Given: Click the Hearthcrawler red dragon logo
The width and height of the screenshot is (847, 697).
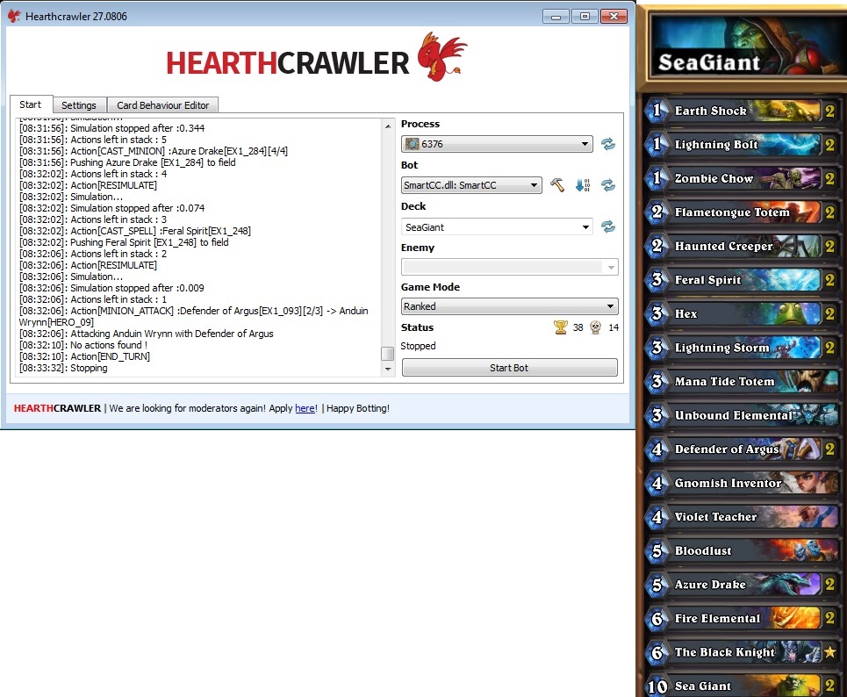Looking at the screenshot, I should click(x=441, y=57).
